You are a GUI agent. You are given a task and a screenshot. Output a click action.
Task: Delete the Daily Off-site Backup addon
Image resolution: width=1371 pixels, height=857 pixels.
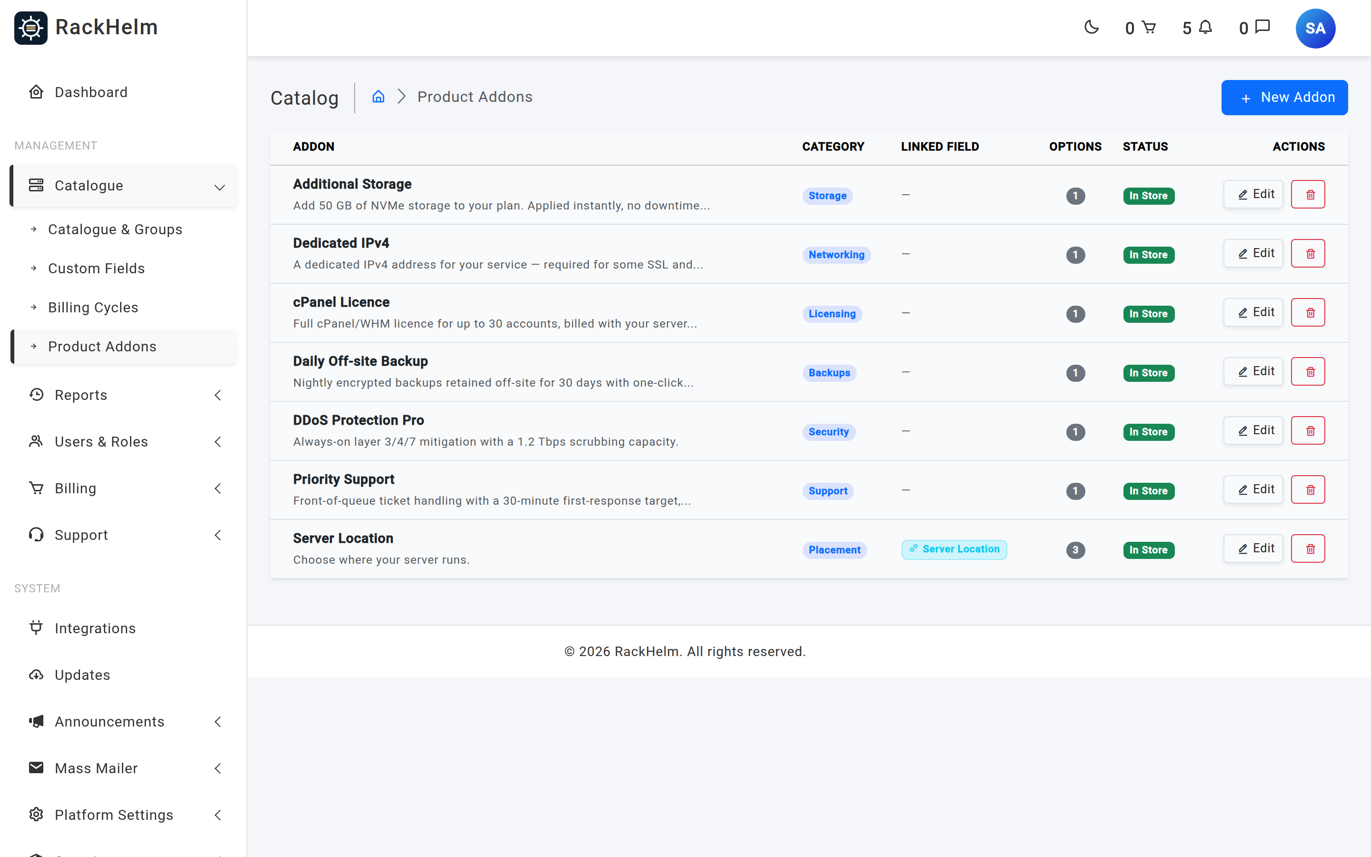(1308, 371)
